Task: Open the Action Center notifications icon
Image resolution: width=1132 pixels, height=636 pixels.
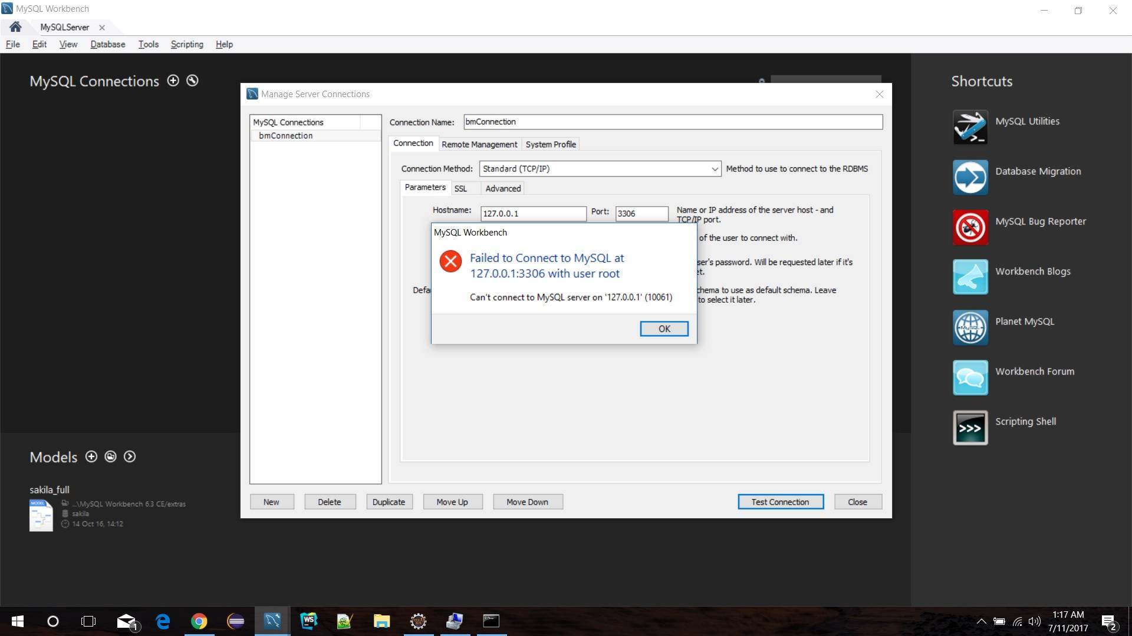Action: tap(1109, 622)
